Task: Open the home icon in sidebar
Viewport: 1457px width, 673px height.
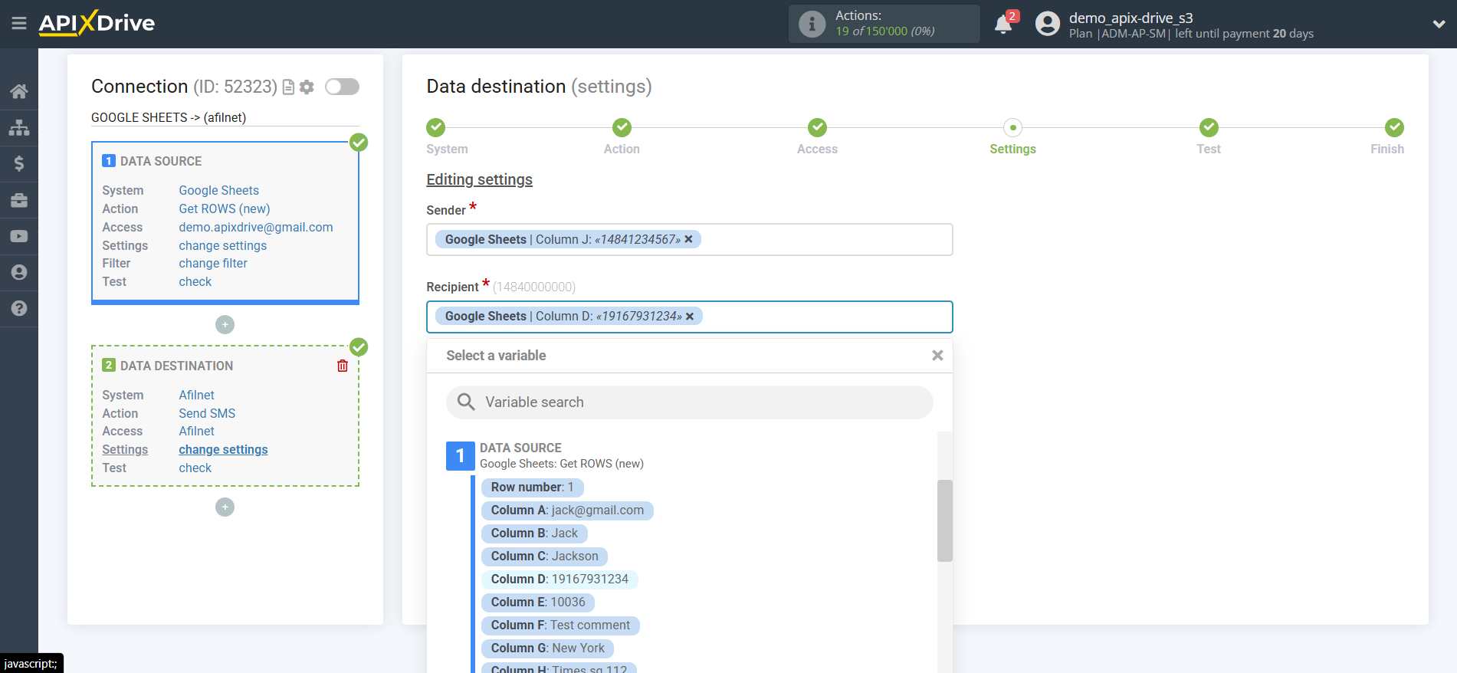Action: click(19, 91)
